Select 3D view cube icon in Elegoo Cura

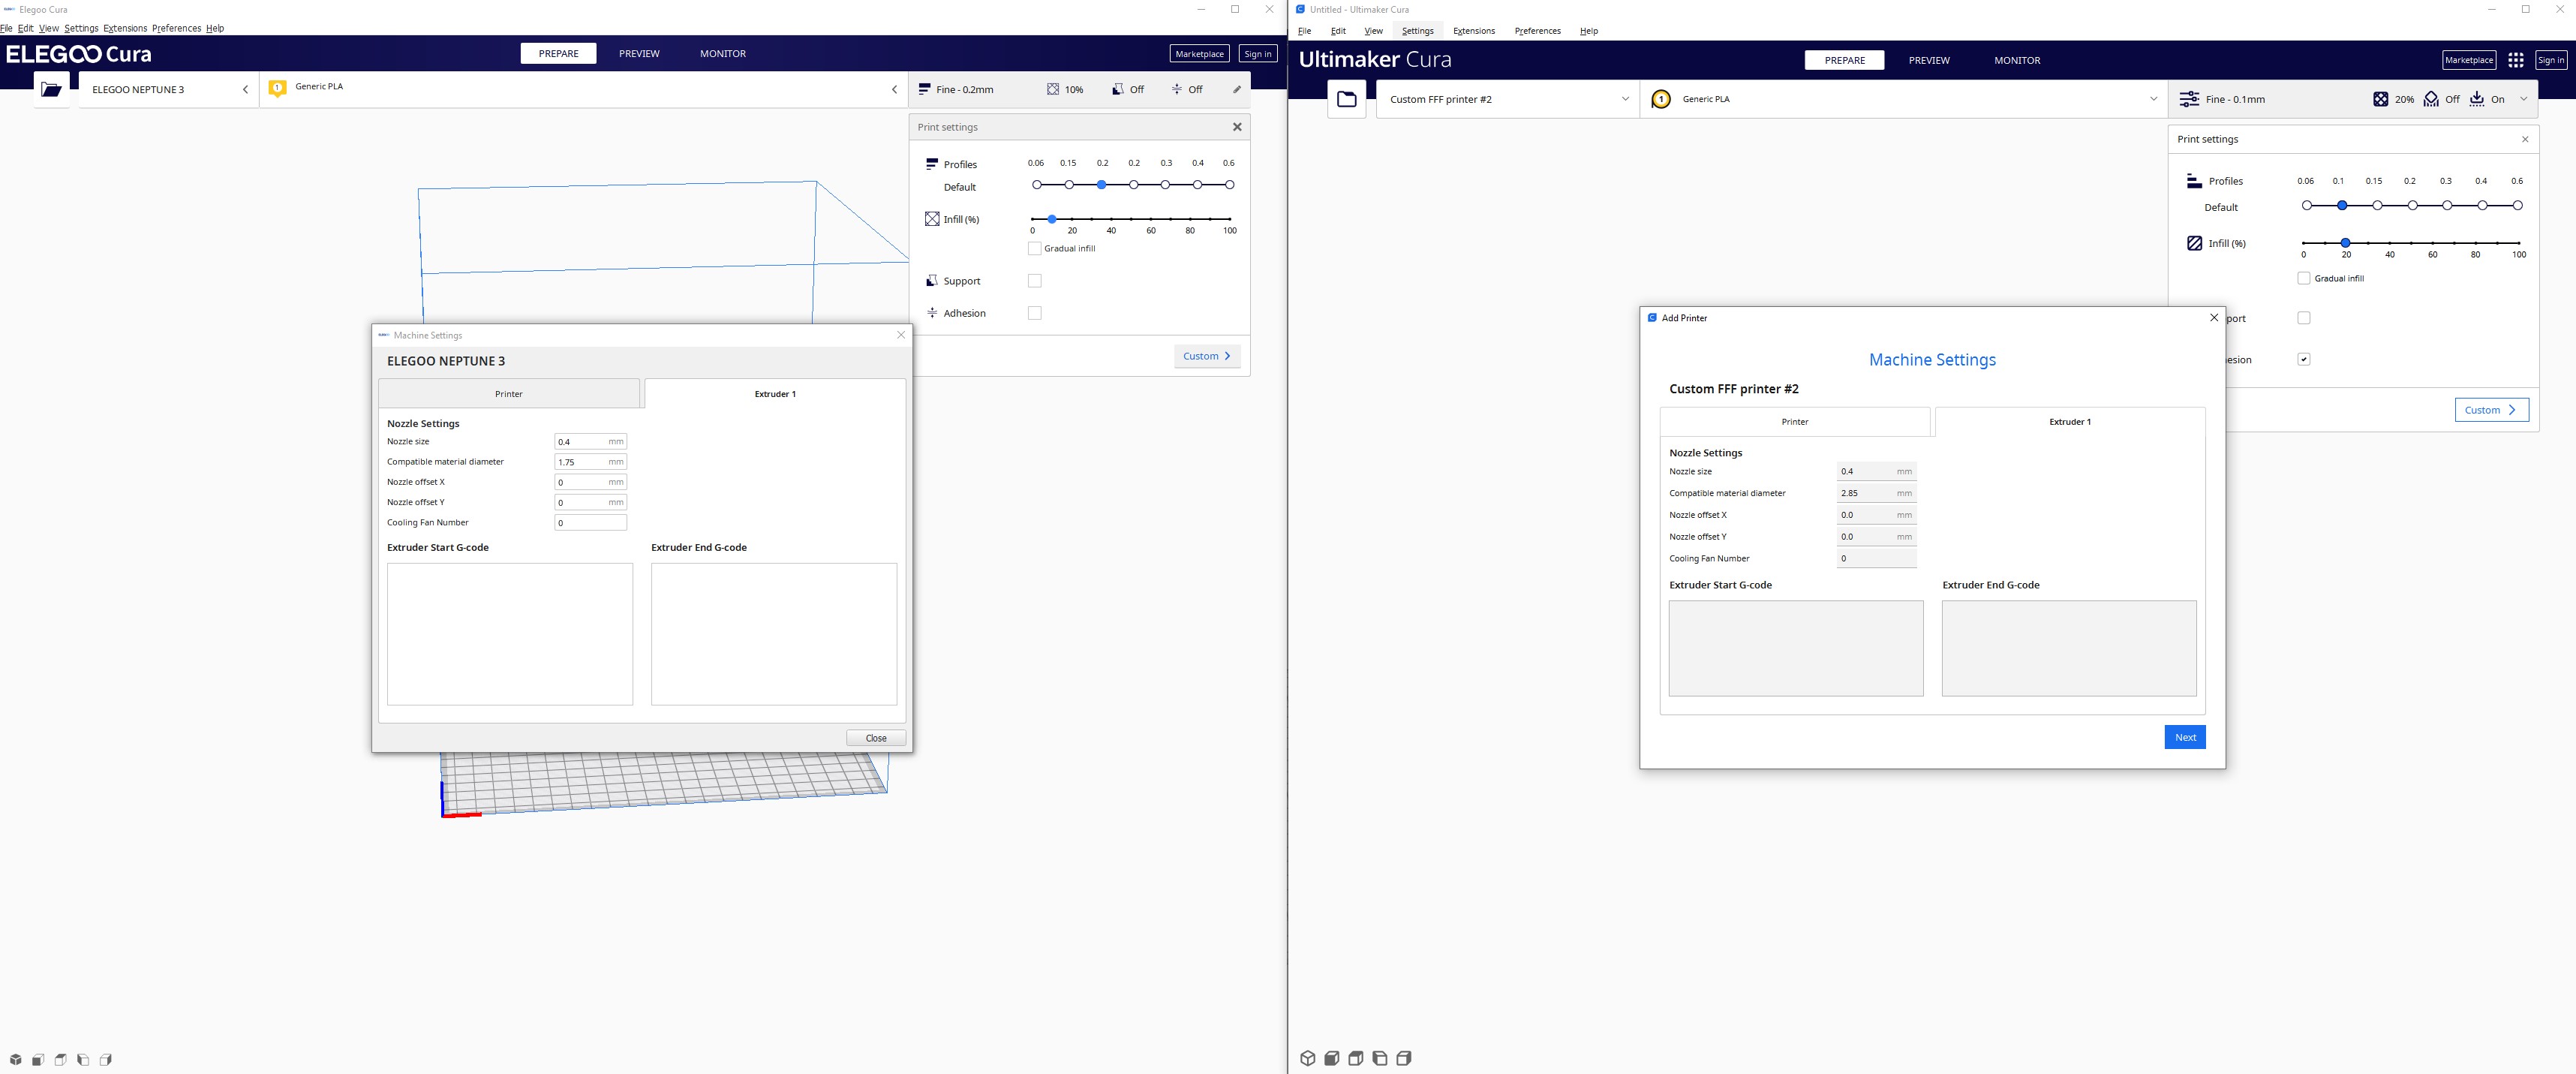click(15, 1059)
